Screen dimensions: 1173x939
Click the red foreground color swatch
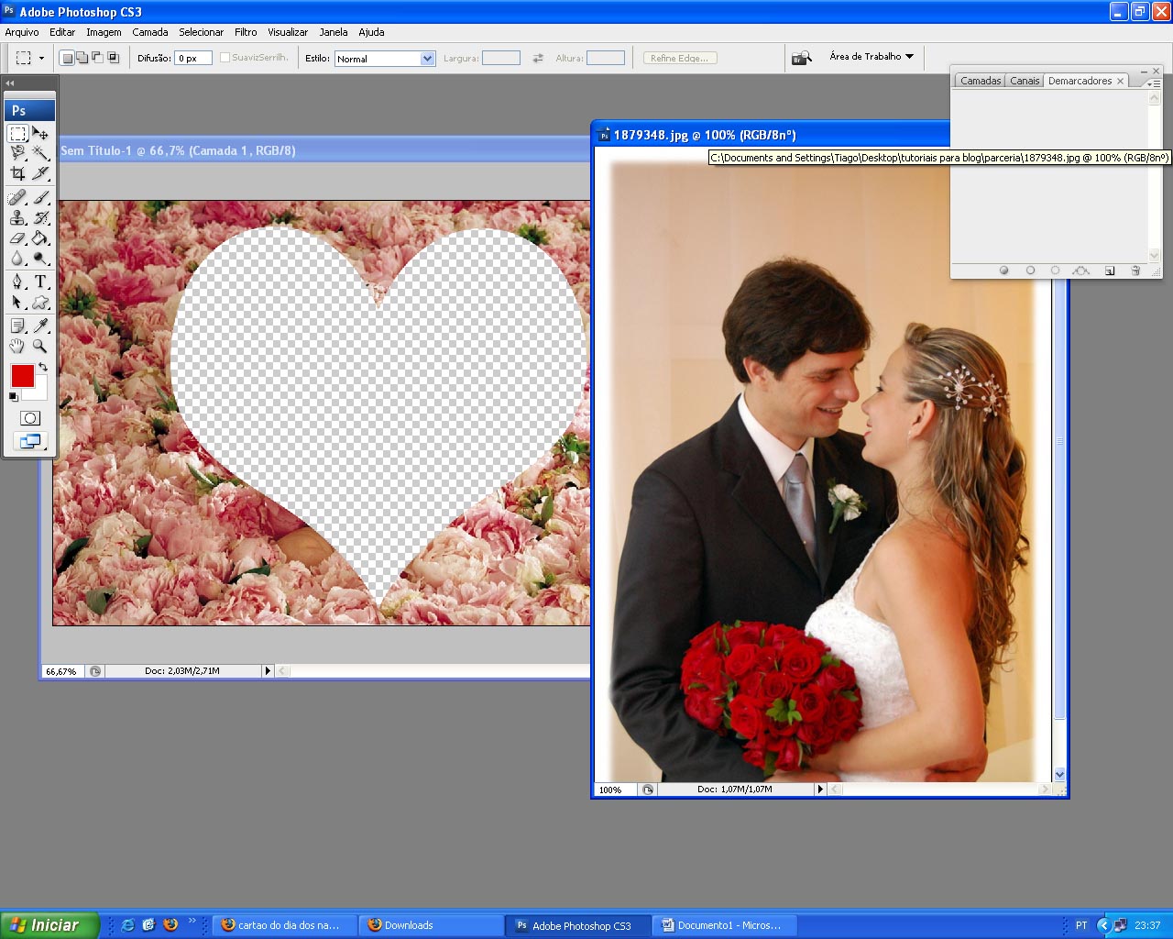[x=22, y=376]
